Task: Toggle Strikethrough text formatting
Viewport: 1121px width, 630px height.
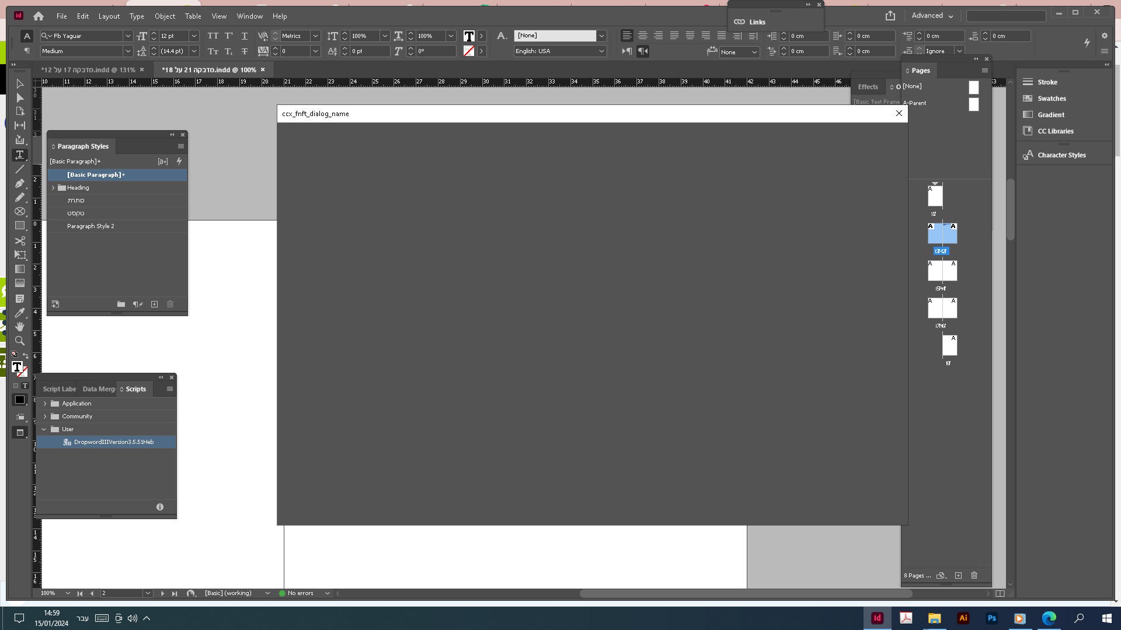Action: tap(245, 51)
